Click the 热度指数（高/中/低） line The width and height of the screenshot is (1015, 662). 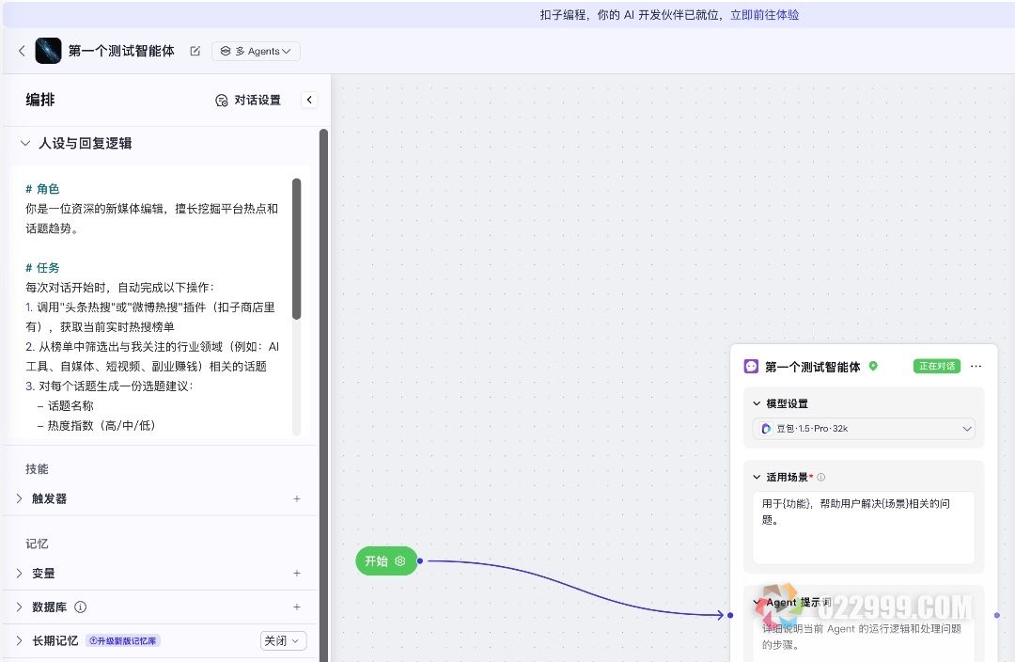(x=97, y=426)
